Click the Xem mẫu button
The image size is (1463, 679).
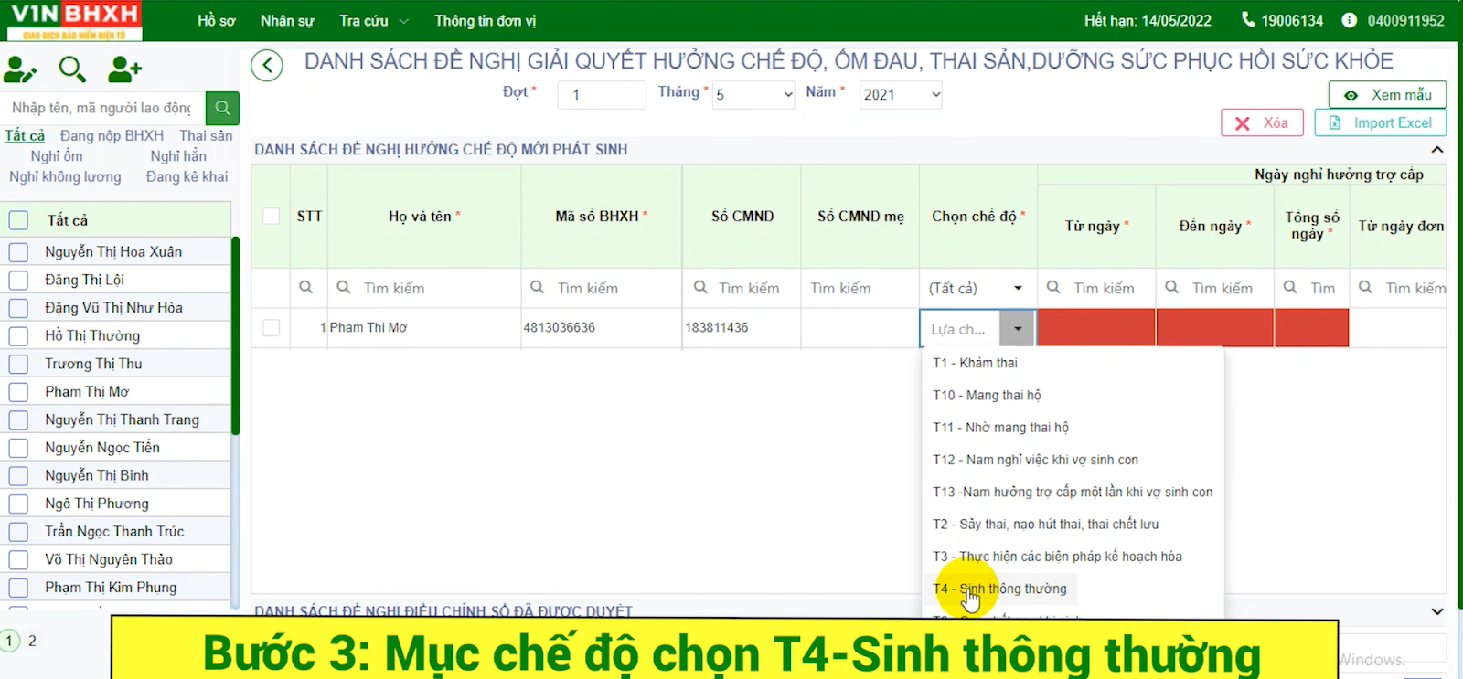pyautogui.click(x=1387, y=95)
